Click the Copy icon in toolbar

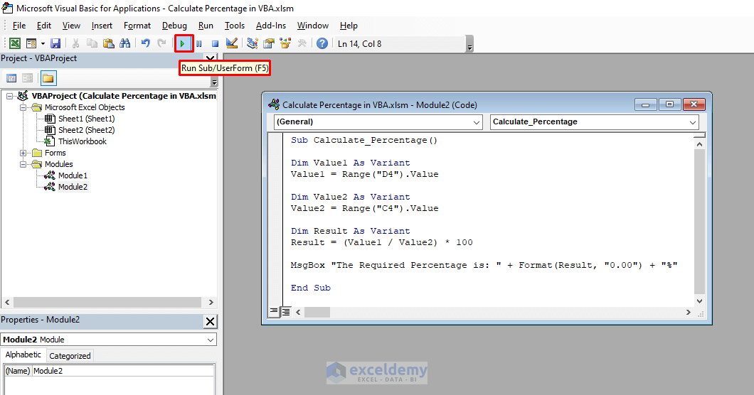point(92,44)
